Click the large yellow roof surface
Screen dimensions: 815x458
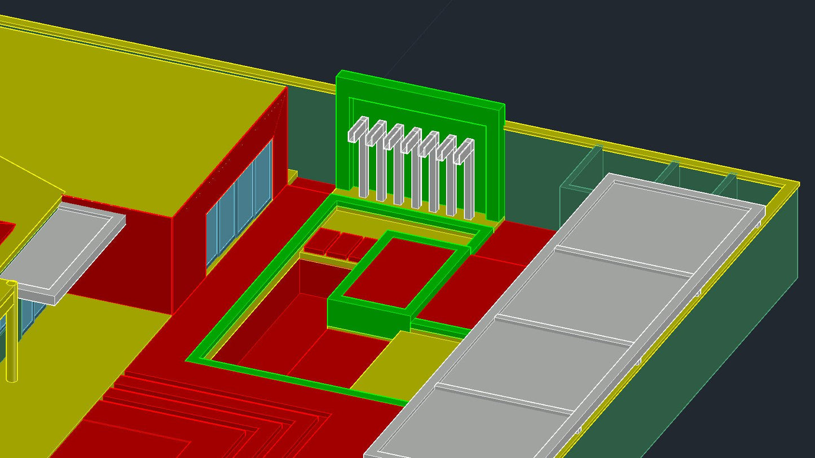(113, 85)
